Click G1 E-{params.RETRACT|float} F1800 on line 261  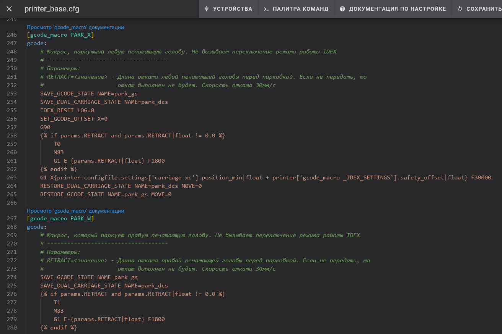tap(109, 161)
